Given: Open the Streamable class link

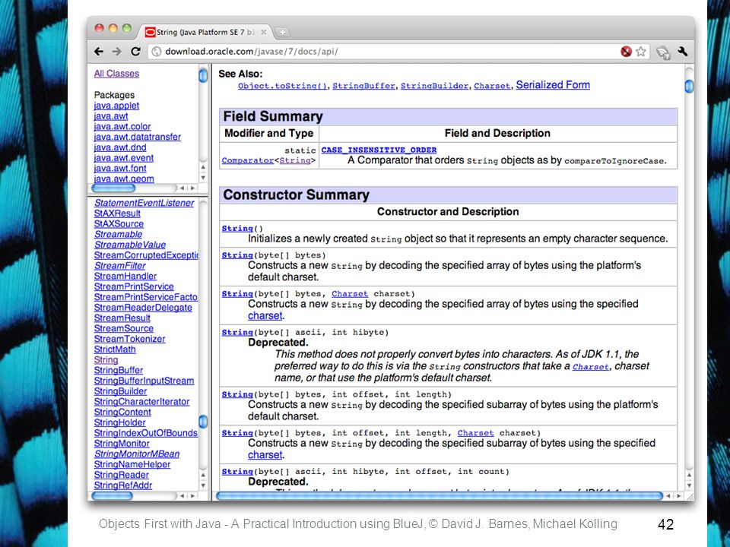Looking at the screenshot, I should [119, 235].
